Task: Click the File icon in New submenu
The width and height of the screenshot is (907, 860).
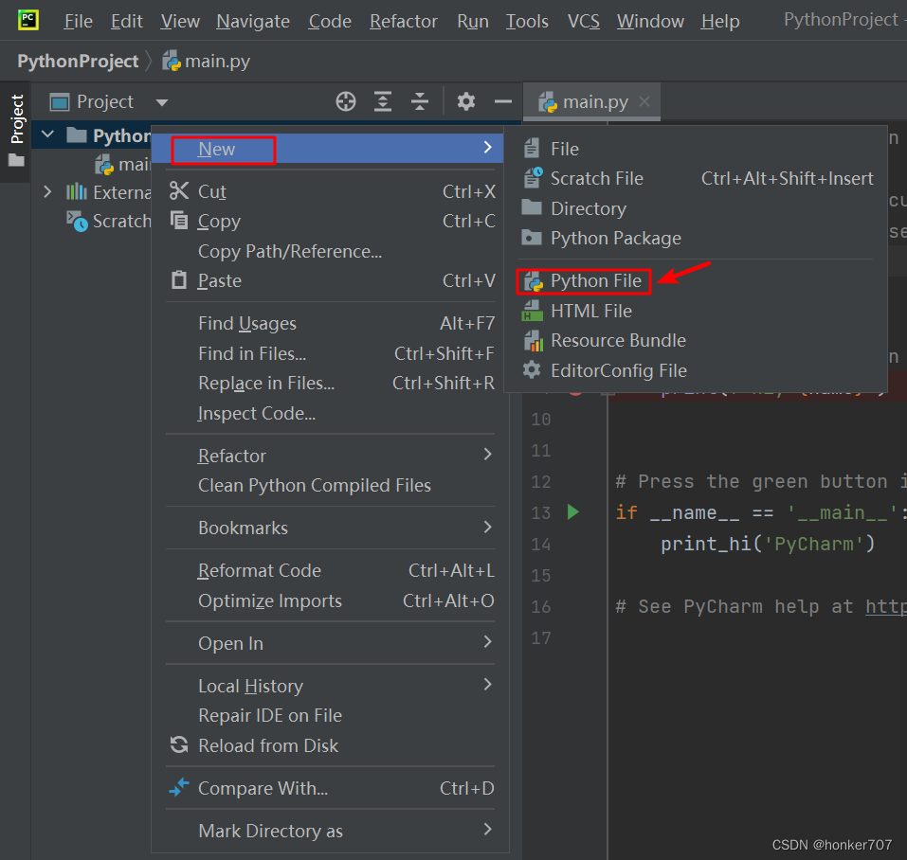Action: click(x=533, y=149)
